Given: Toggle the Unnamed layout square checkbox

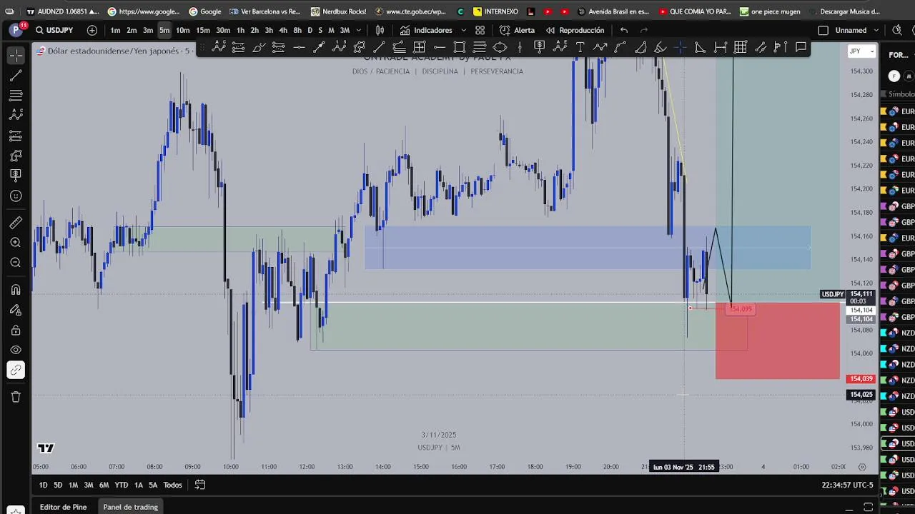Looking at the screenshot, I should pyautogui.click(x=823, y=30).
